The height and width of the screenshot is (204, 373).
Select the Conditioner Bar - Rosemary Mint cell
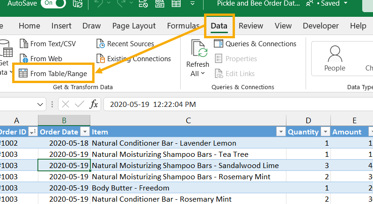coord(188,199)
